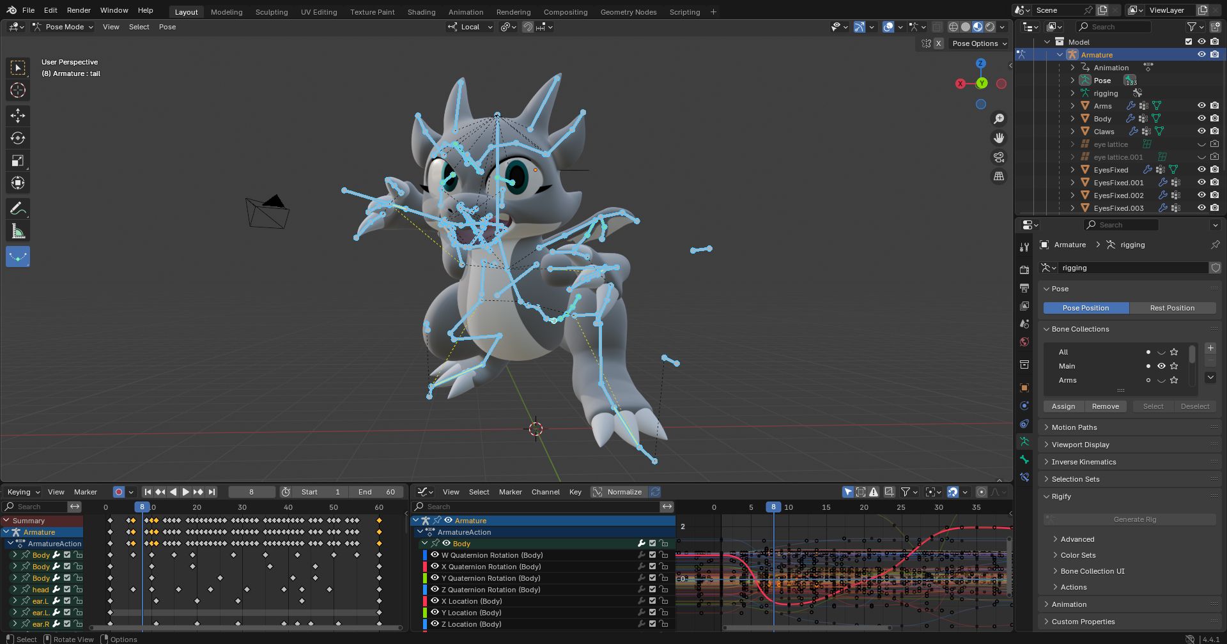Viewport: 1227px width, 644px height.
Task: Toggle the auto keying record button
Action: click(x=118, y=492)
